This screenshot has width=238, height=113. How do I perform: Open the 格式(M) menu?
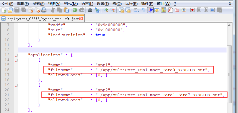[71, 4]
